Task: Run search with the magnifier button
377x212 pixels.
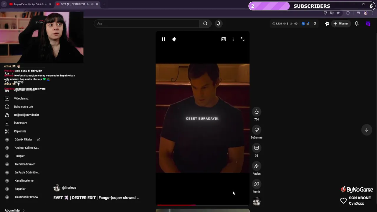Action: pos(205,24)
